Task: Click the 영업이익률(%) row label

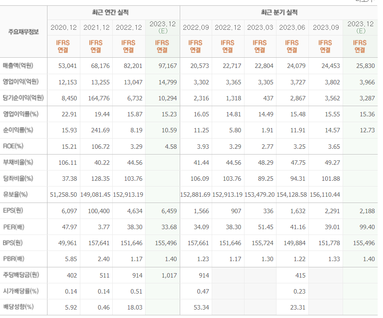Action: tap(20, 114)
